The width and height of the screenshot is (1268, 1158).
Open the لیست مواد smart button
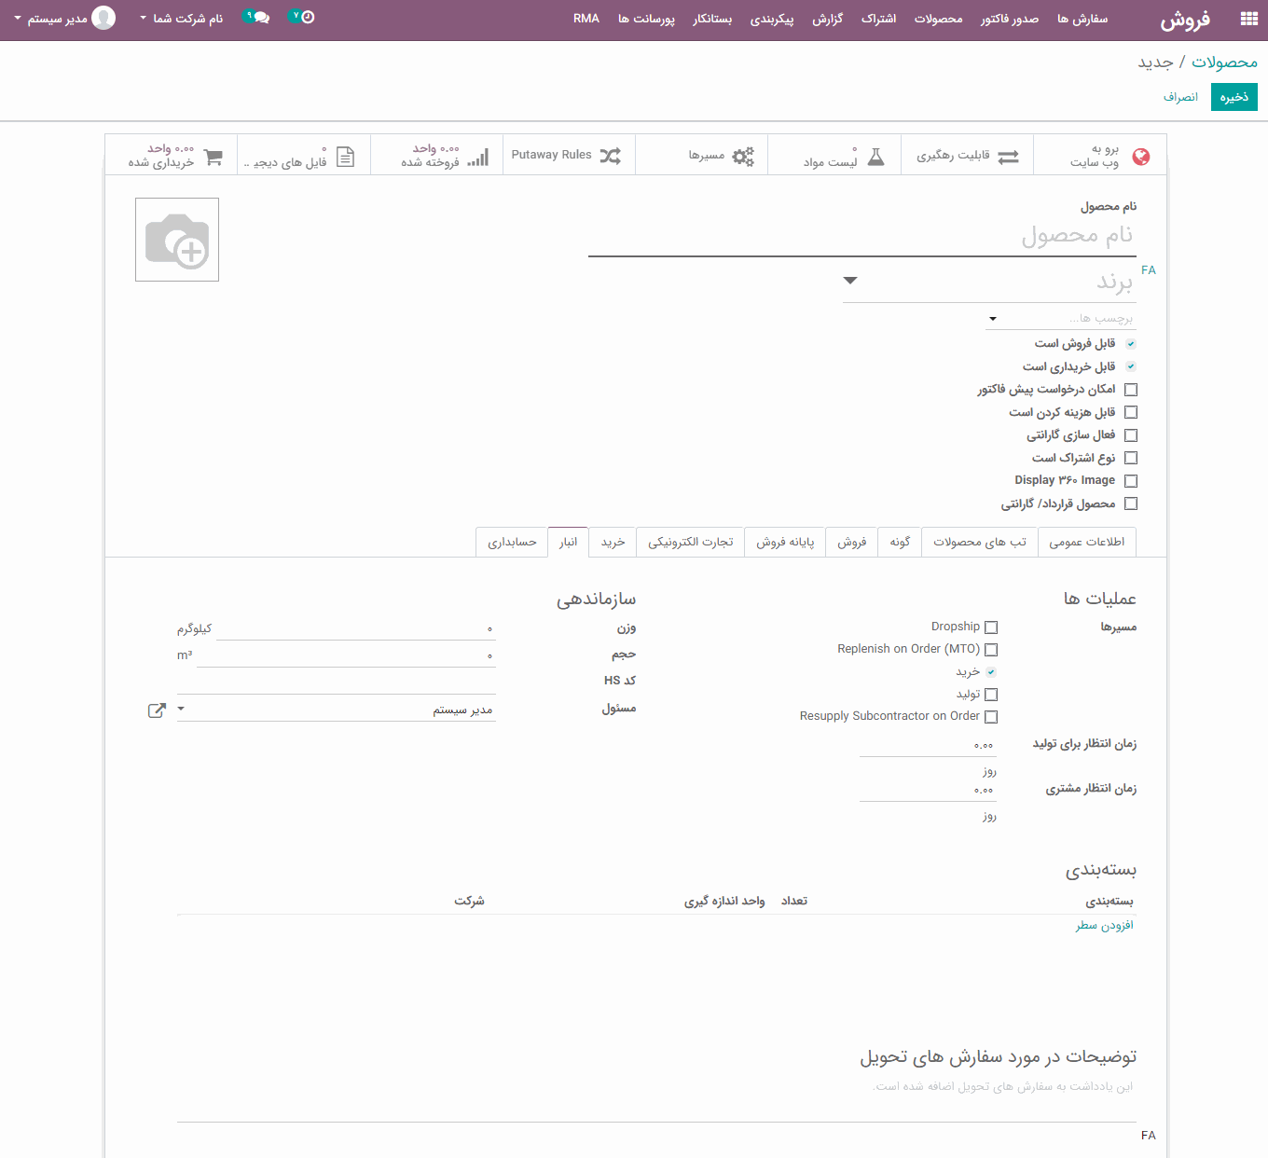[x=834, y=155]
